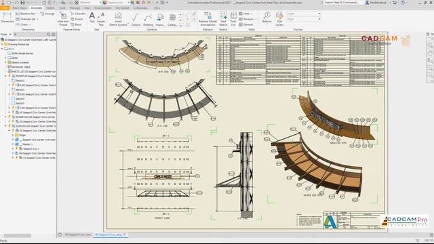Select the Text tool
Screen dimensions: 434x244
pos(92,17)
